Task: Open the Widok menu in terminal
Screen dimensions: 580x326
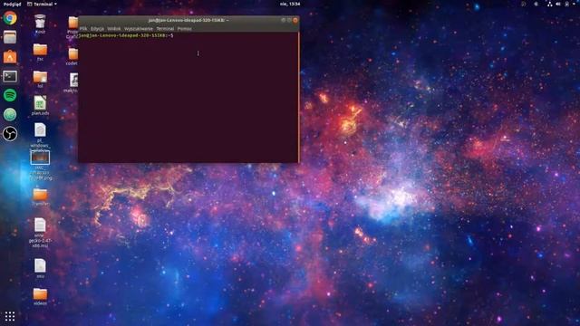Action: tap(114, 28)
